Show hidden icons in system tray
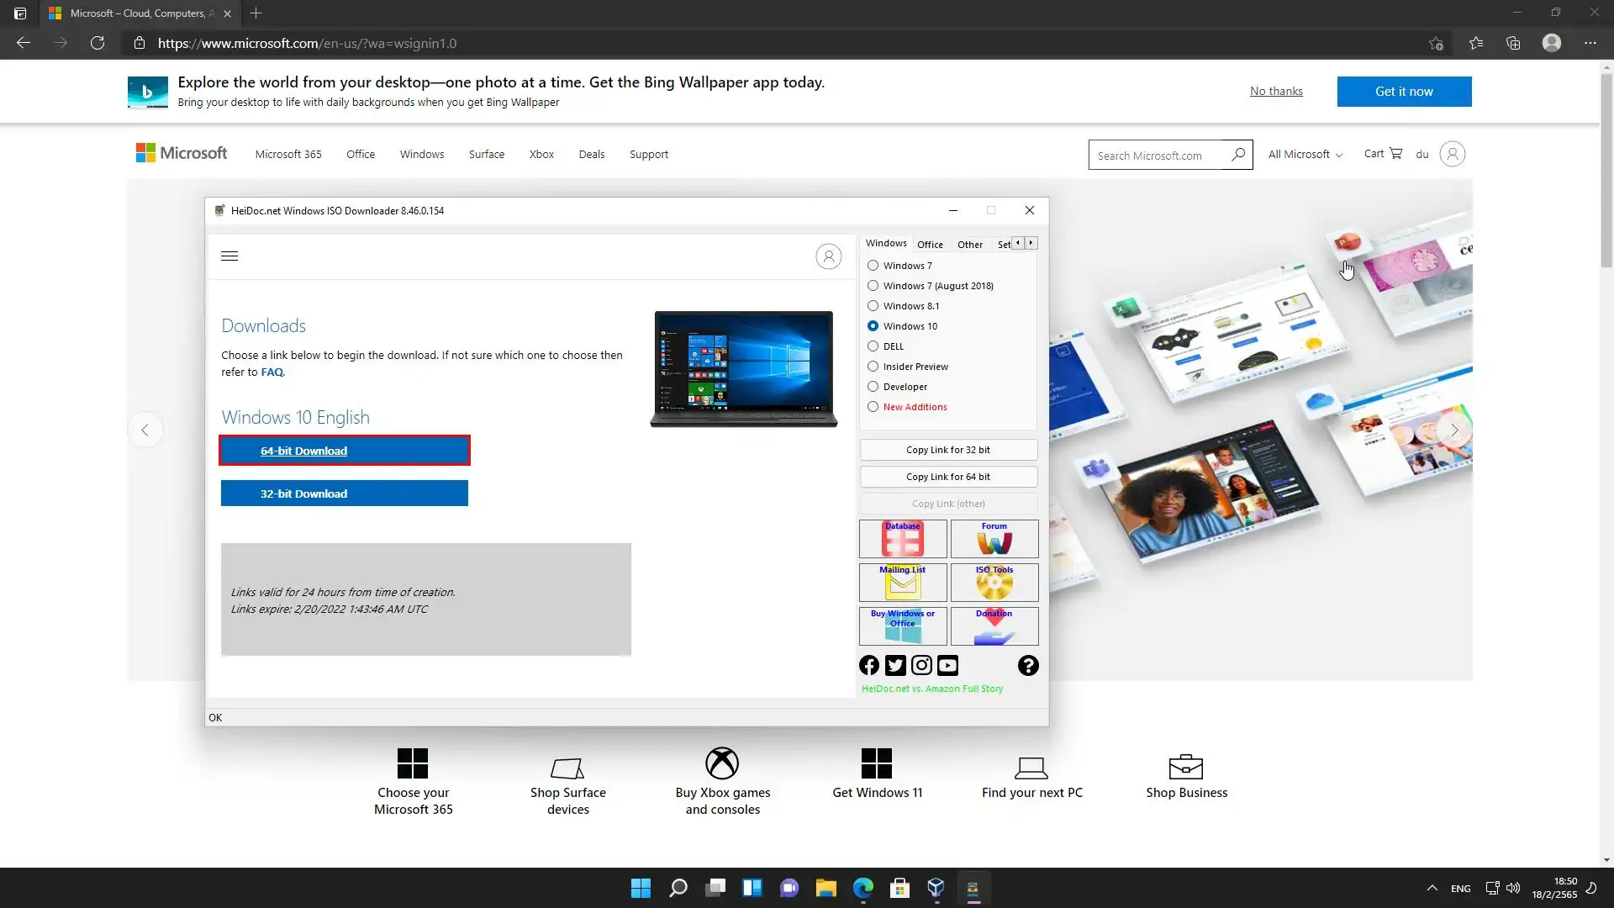The width and height of the screenshot is (1614, 908). (x=1432, y=889)
